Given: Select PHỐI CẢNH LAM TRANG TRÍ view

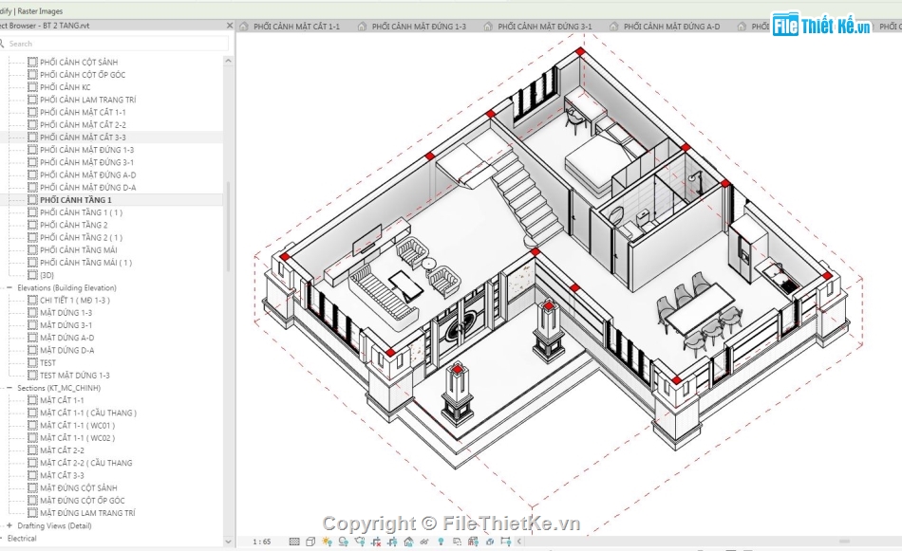Looking at the screenshot, I should (88, 100).
